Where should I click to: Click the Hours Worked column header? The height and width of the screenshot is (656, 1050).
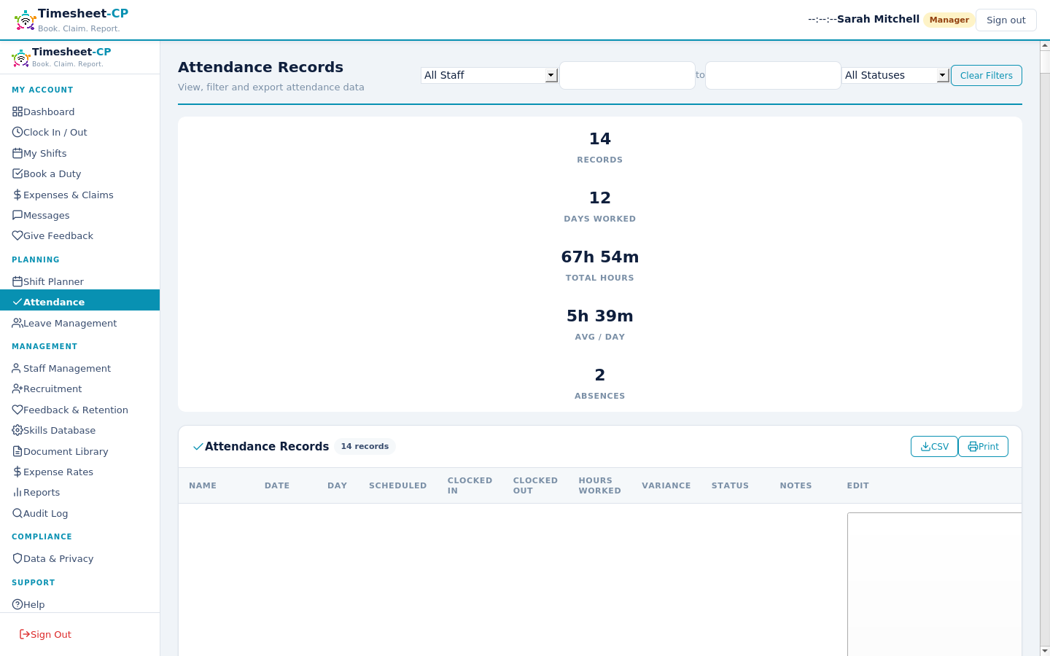599,485
